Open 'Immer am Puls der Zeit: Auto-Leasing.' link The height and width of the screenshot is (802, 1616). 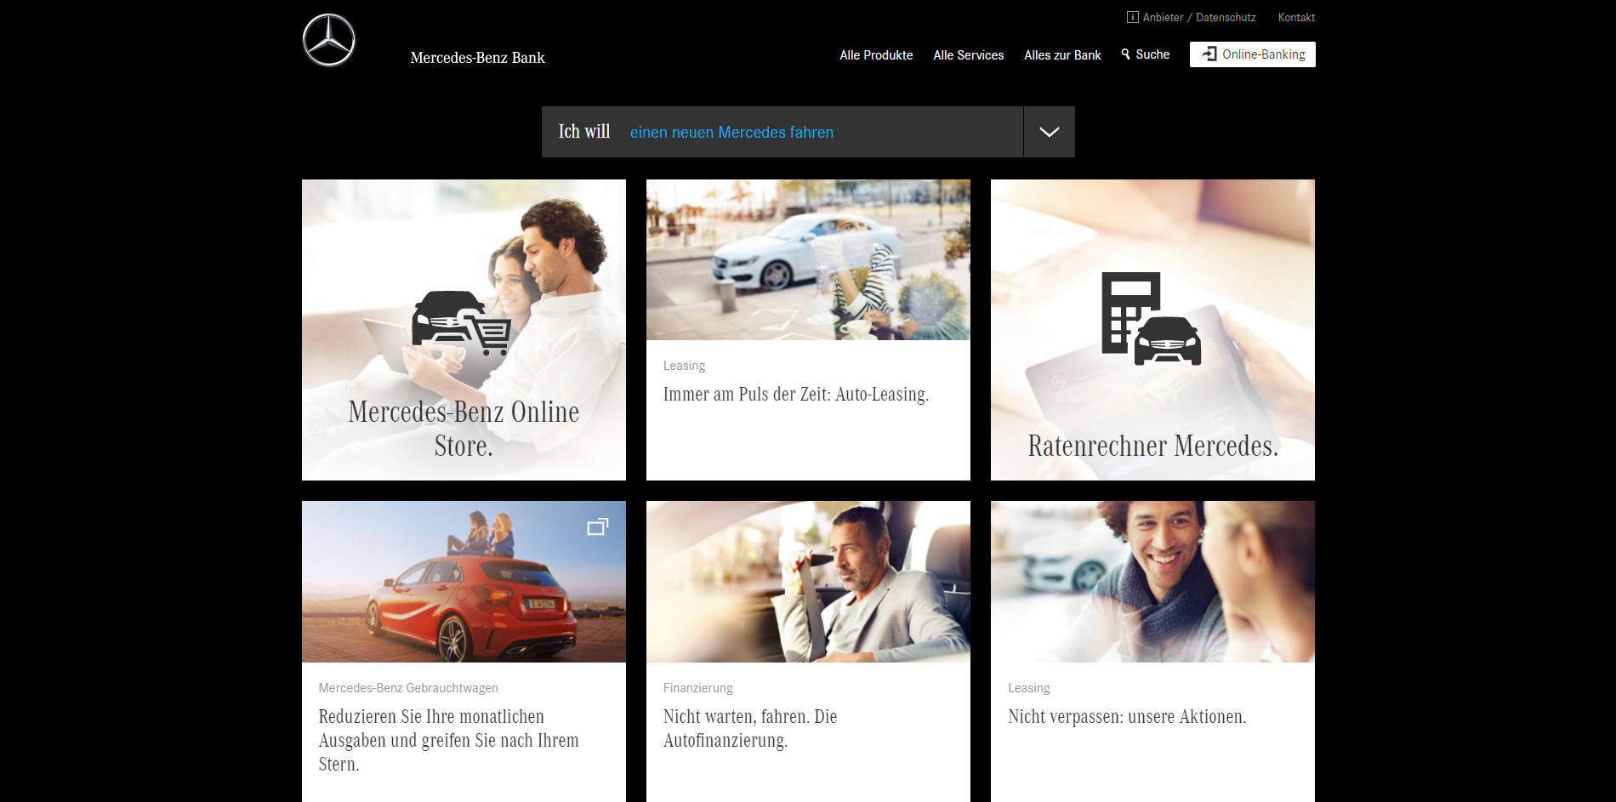point(796,395)
